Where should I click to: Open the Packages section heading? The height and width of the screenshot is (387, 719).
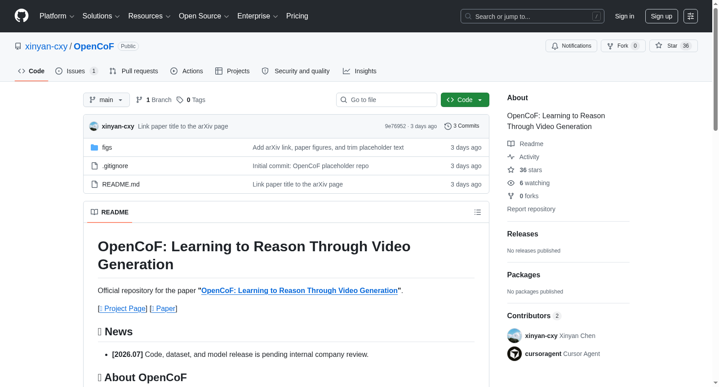pyautogui.click(x=524, y=275)
